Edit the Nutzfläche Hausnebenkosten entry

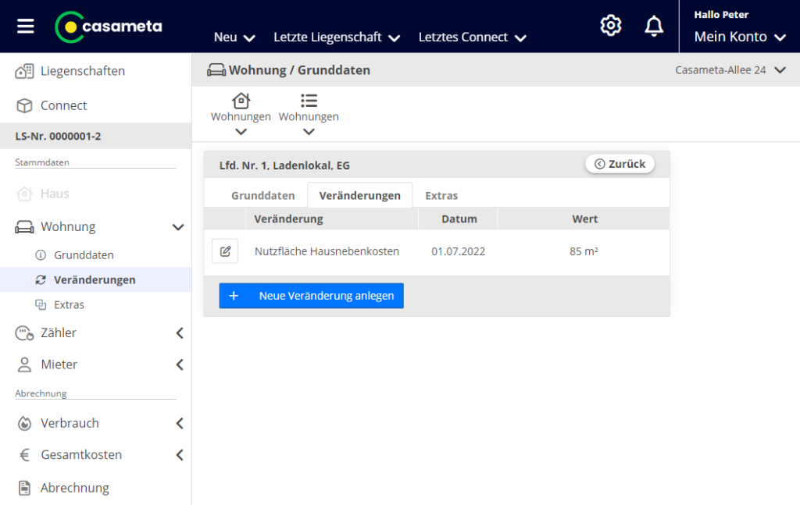[225, 251]
